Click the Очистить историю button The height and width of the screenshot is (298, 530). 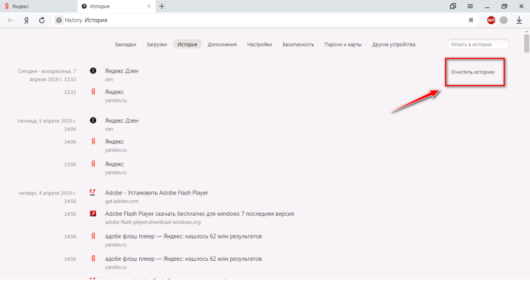click(473, 72)
